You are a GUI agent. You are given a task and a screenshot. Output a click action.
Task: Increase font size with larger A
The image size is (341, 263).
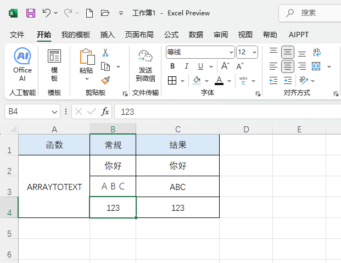tap(225, 66)
